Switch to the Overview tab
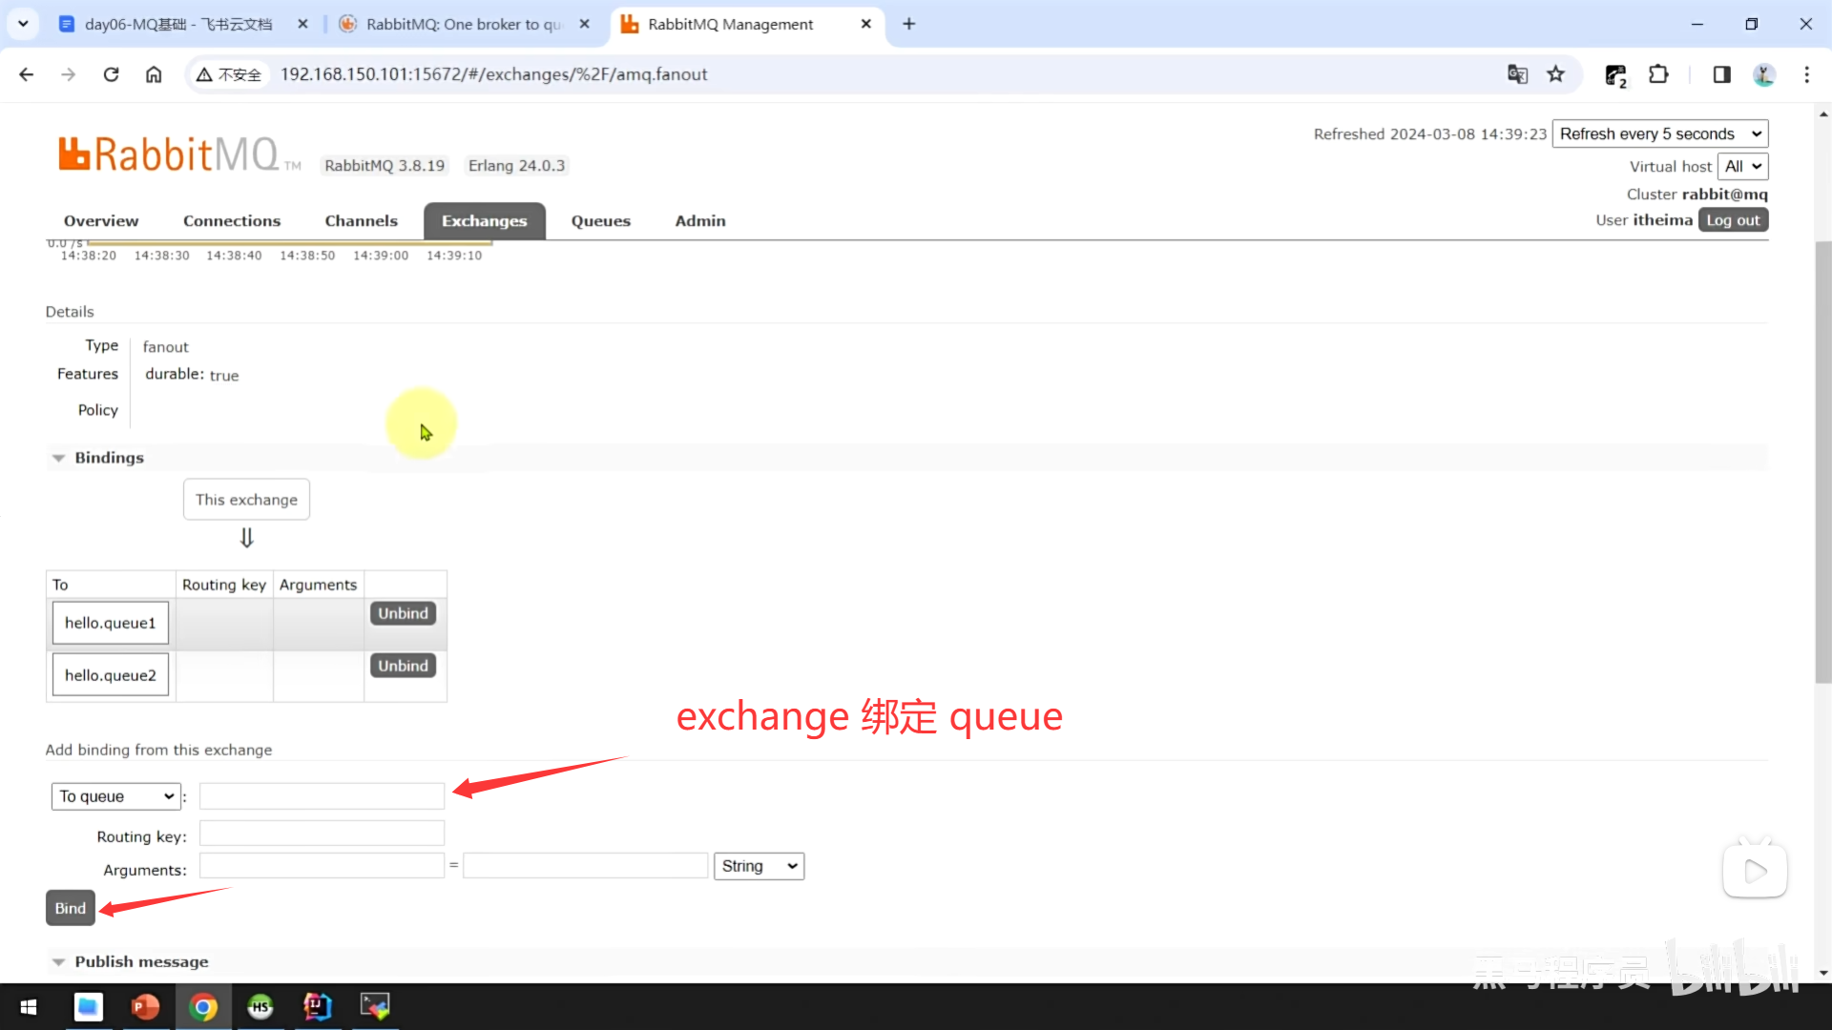Image resolution: width=1832 pixels, height=1030 pixels. (x=101, y=220)
